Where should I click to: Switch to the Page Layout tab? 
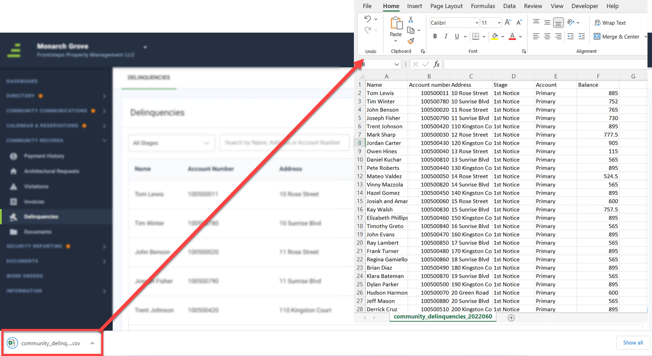point(446,6)
